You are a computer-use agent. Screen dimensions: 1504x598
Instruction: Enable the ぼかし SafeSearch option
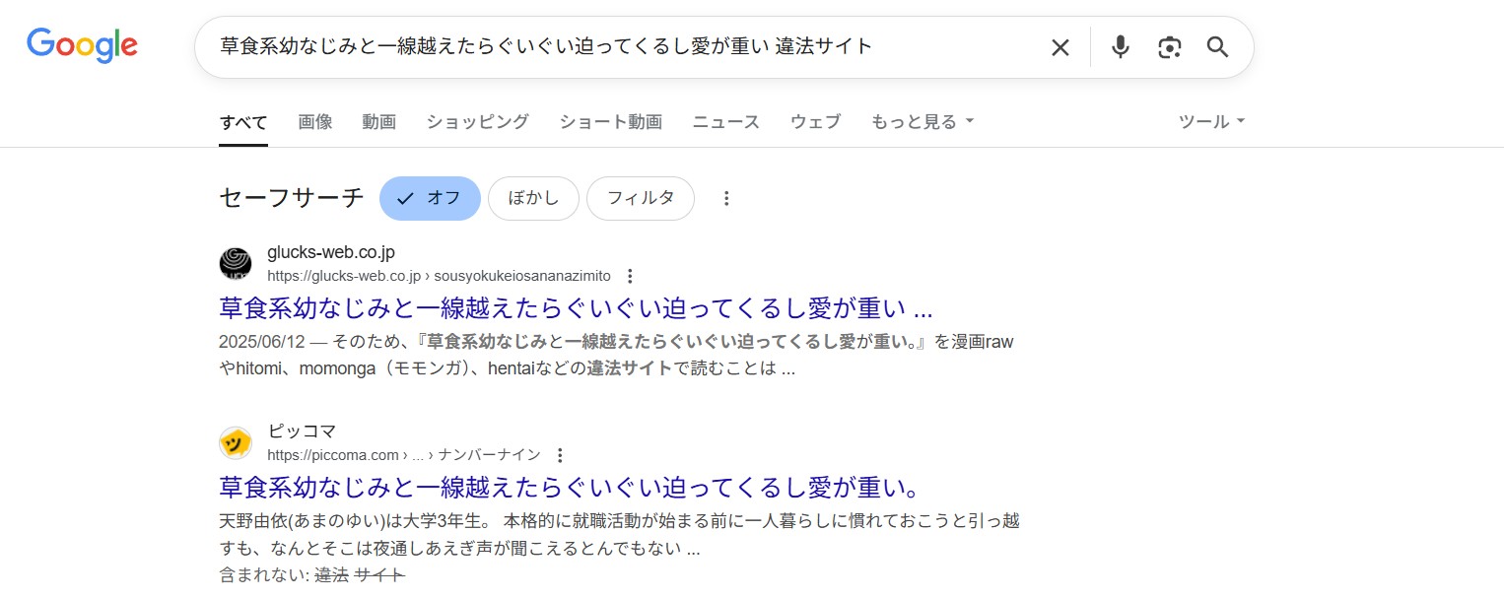pyautogui.click(x=533, y=198)
